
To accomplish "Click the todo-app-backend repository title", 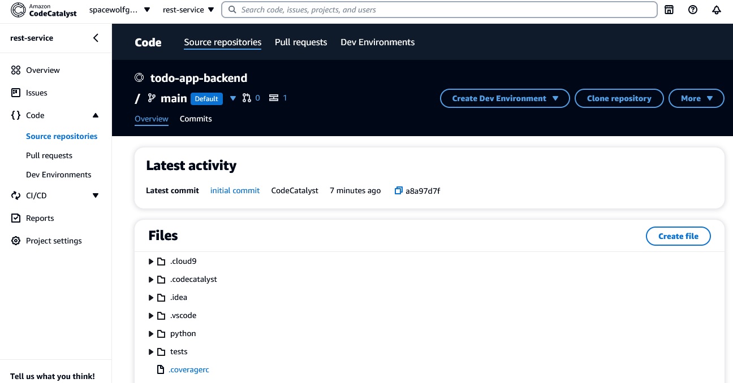I will click(199, 78).
